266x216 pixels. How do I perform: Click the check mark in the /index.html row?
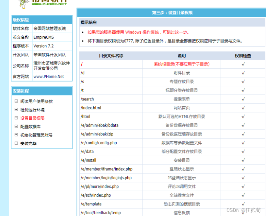243,108
